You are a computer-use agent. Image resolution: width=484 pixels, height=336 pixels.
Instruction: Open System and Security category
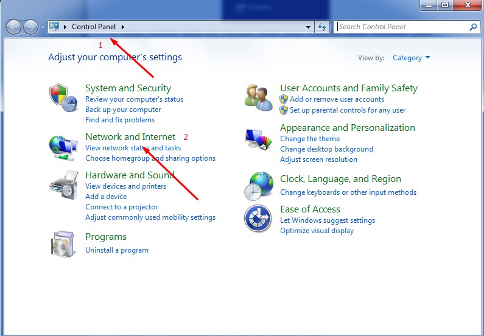click(128, 88)
